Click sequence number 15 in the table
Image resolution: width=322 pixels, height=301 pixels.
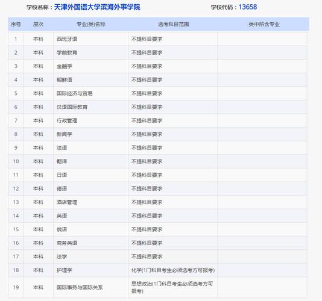[x=16, y=229]
